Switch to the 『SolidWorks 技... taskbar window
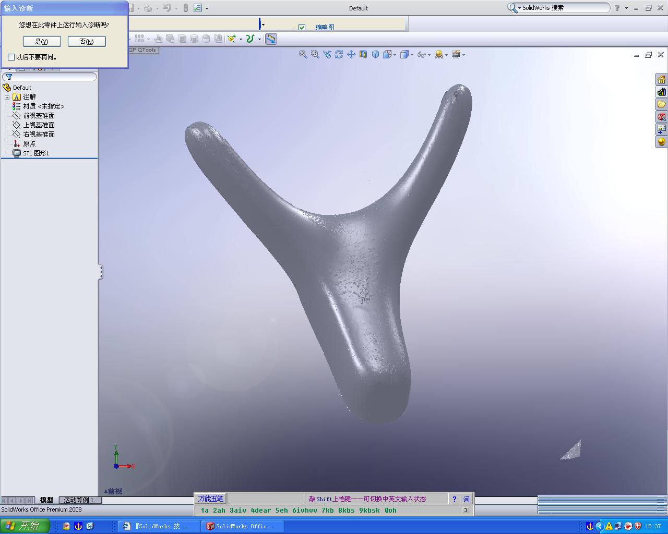The image size is (668, 534). [159, 526]
